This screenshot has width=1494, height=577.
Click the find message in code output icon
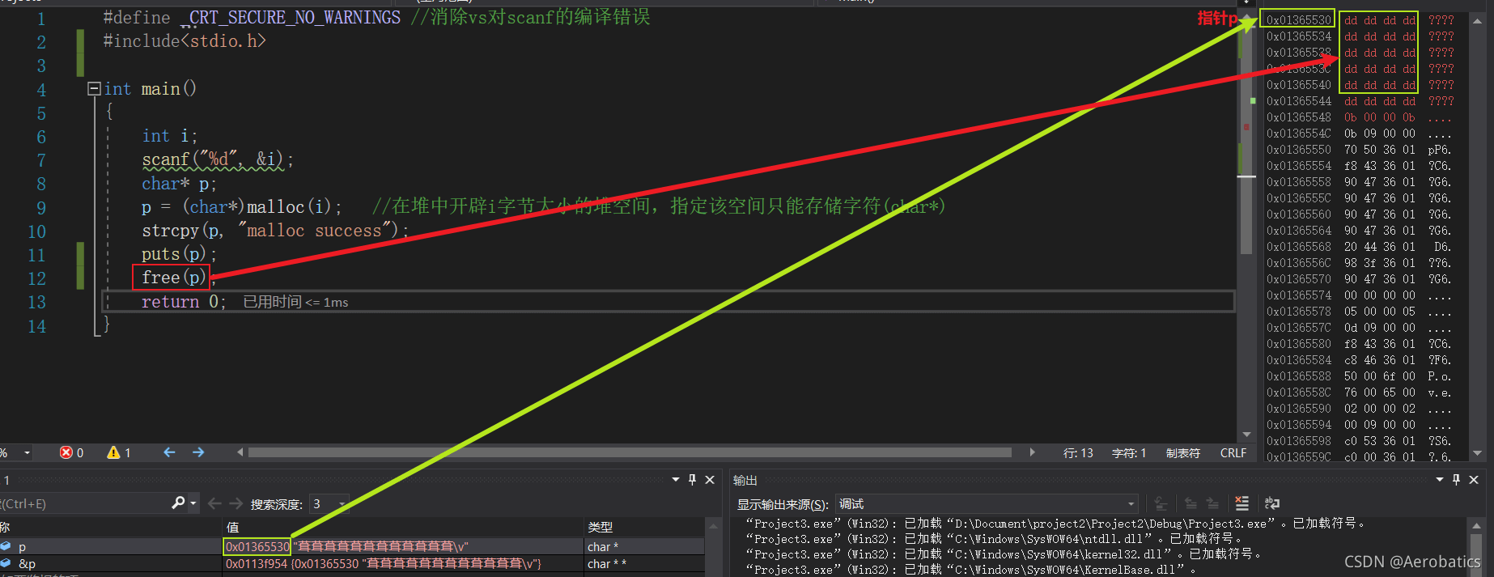1161,503
